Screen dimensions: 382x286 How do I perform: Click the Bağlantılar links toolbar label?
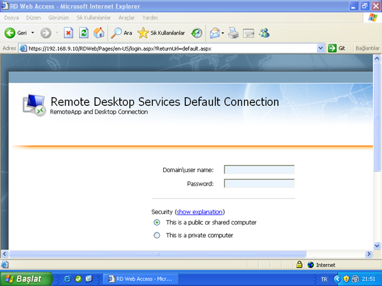[x=367, y=48]
